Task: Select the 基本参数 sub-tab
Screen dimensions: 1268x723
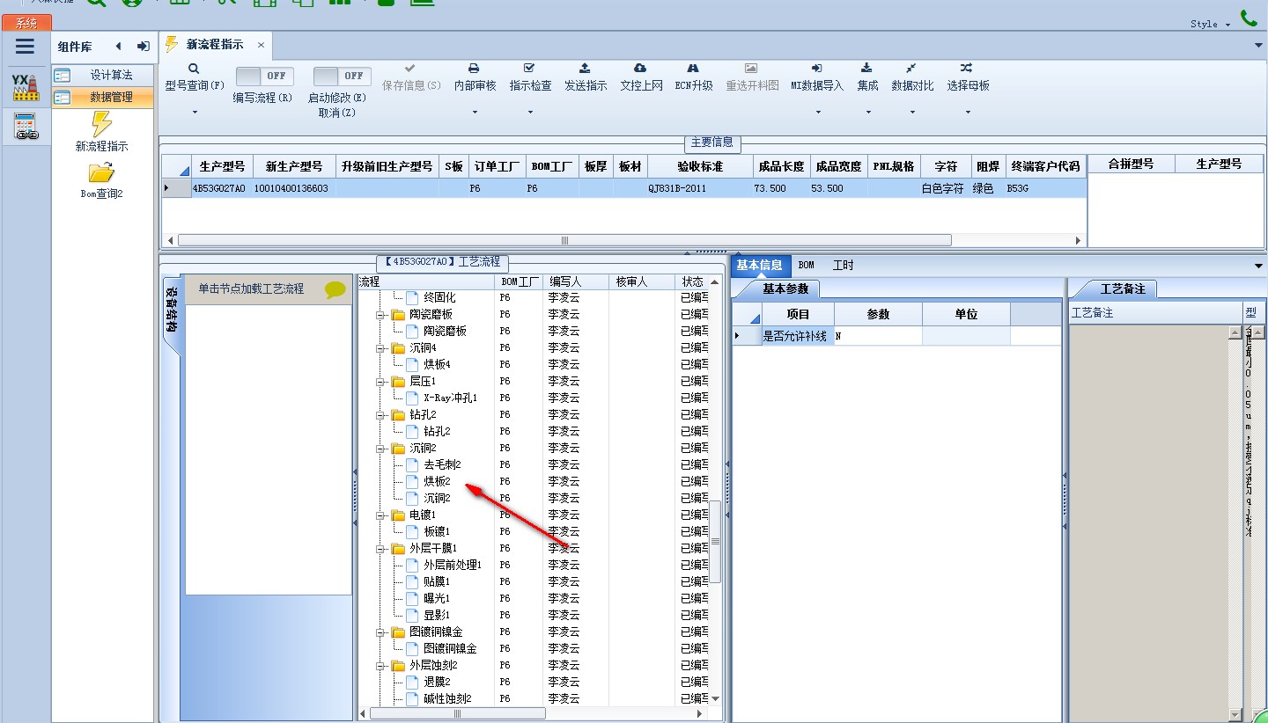Action: click(785, 288)
